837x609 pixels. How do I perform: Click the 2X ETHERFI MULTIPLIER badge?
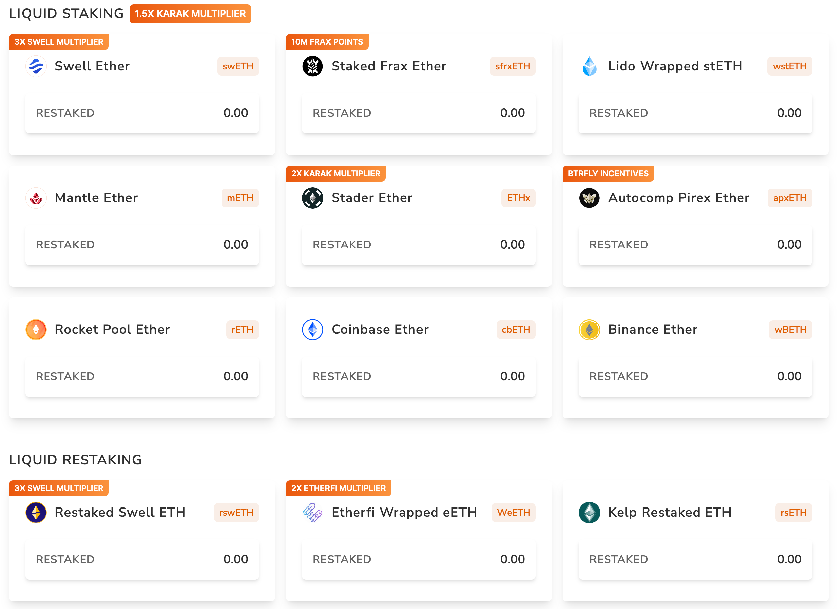click(x=338, y=488)
